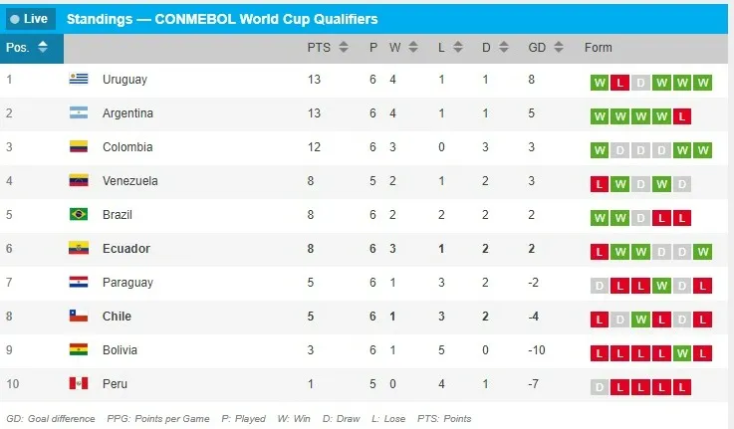Click the Venezuela flag icon
Image resolution: width=734 pixels, height=429 pixels.
[x=79, y=181]
